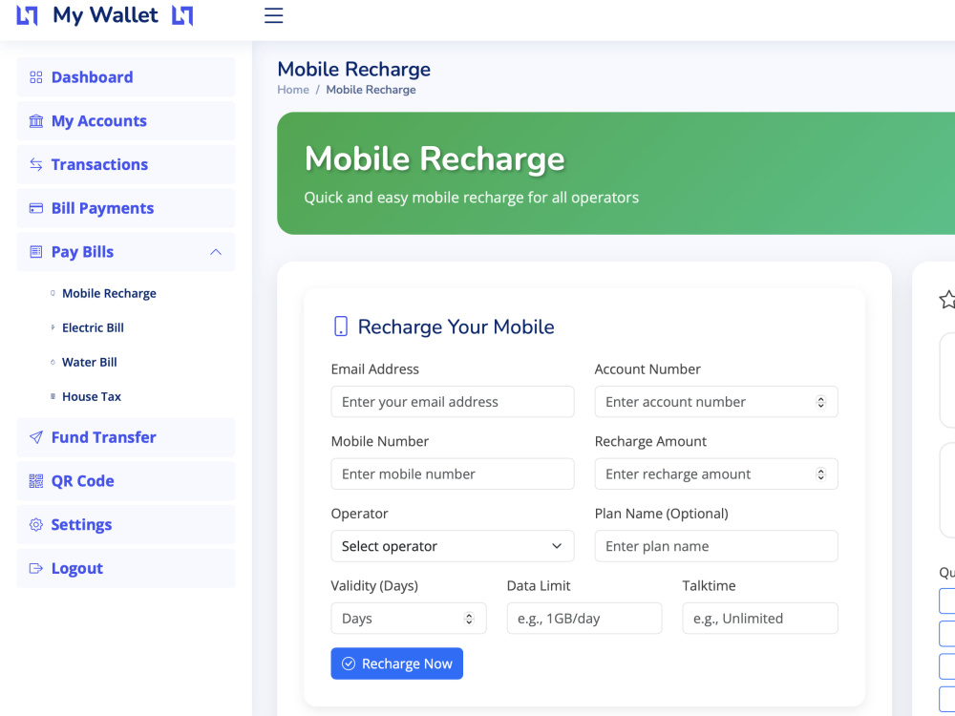The width and height of the screenshot is (955, 716).
Task: Click the small icon beside Water Bill
Action: [53, 362]
